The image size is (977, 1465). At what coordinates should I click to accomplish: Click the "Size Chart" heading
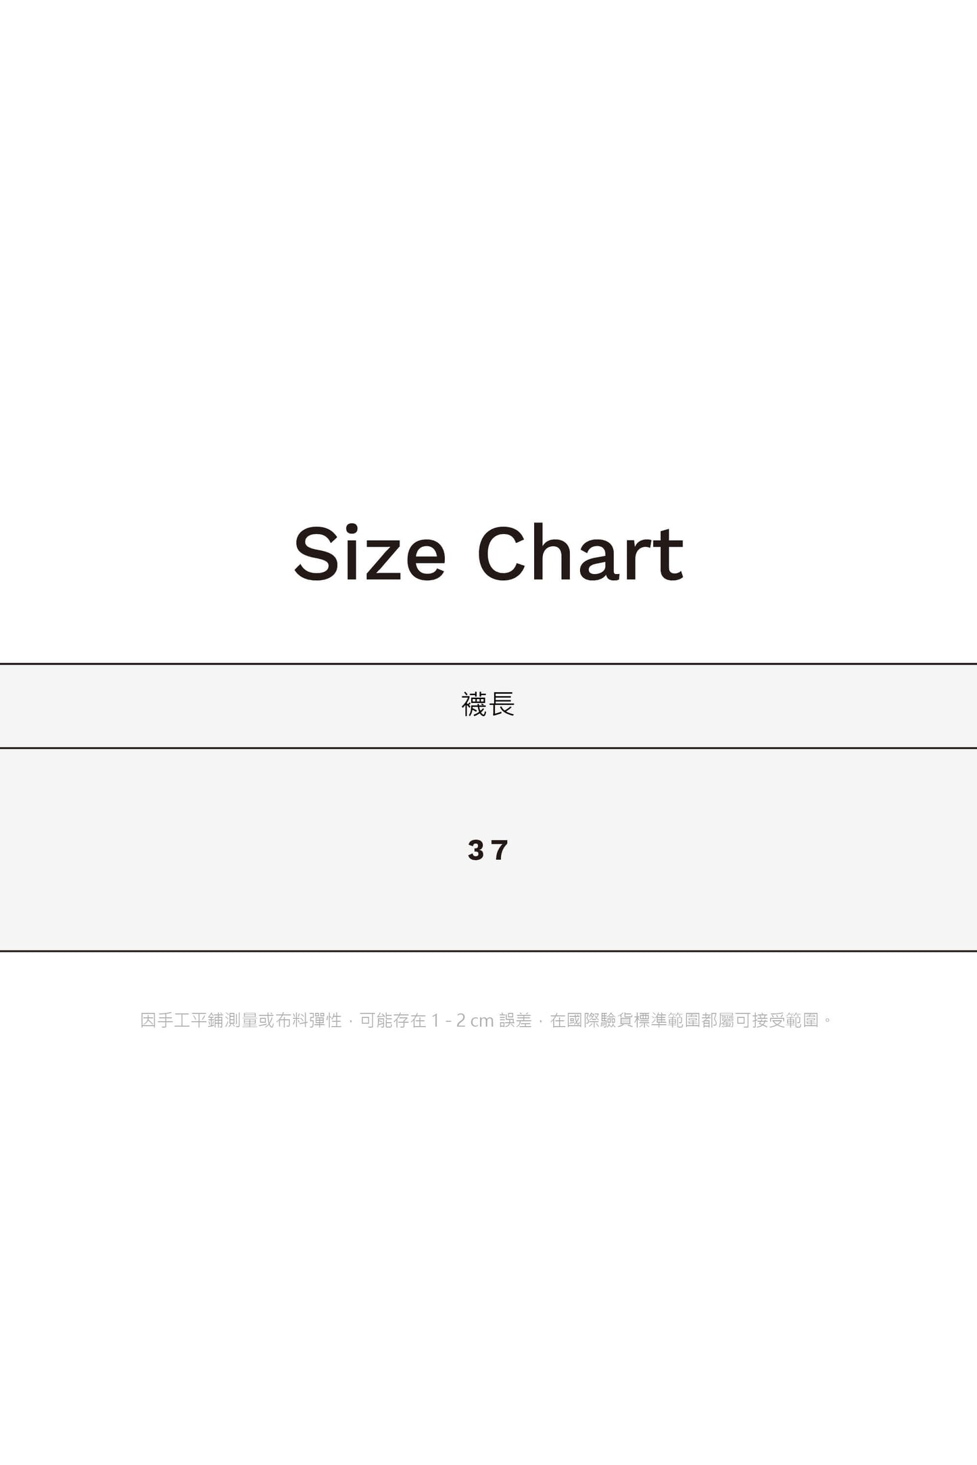point(488,553)
